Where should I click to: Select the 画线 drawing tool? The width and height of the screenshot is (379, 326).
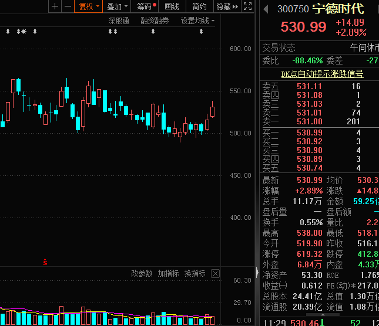click(172, 6)
